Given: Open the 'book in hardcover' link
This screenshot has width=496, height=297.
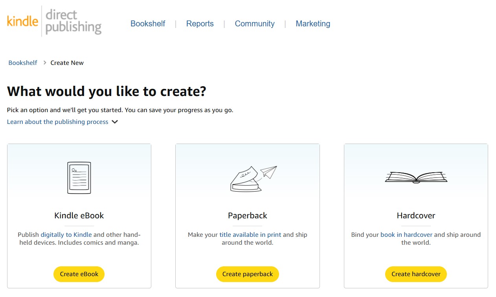Looking at the screenshot, I should click(x=406, y=235).
